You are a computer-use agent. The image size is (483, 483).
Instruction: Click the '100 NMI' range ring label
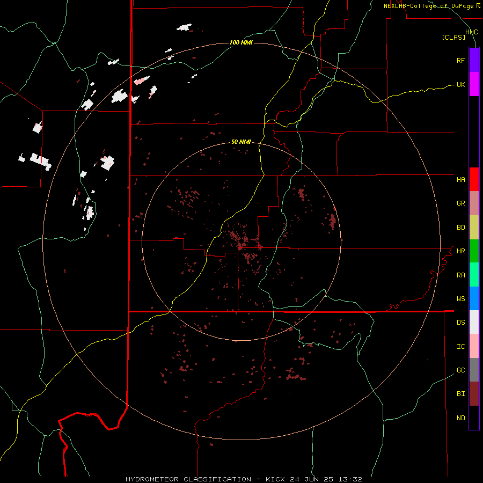[241, 42]
